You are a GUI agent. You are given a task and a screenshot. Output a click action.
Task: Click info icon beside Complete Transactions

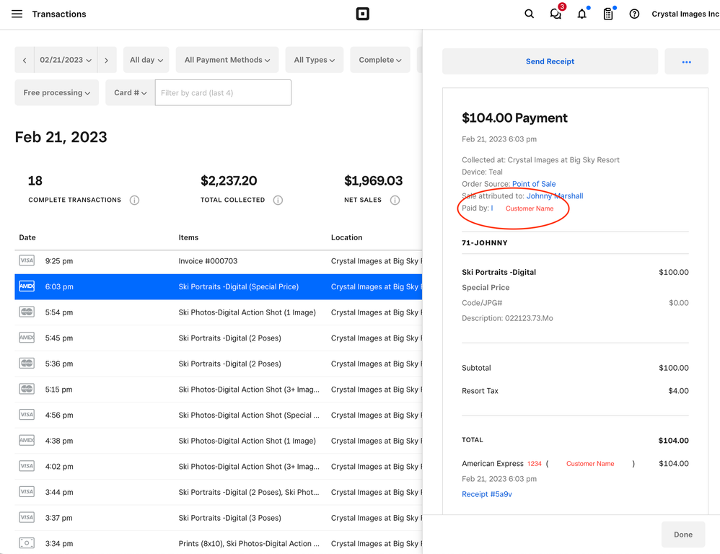134,201
